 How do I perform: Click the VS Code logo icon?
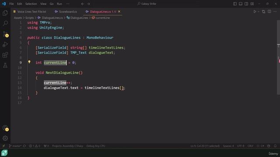(x=4, y=4)
